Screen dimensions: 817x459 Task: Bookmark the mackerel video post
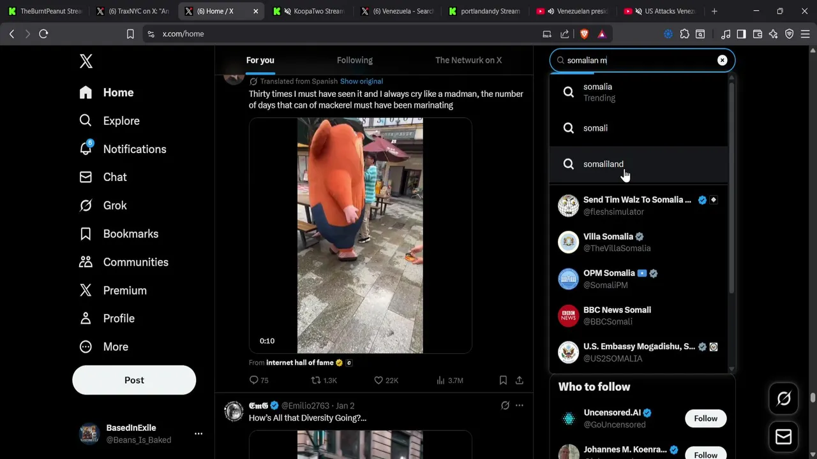tap(503, 381)
